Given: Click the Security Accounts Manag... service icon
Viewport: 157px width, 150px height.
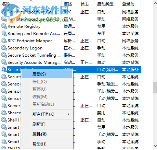Looking at the screenshot, I should (x=4, y=62).
